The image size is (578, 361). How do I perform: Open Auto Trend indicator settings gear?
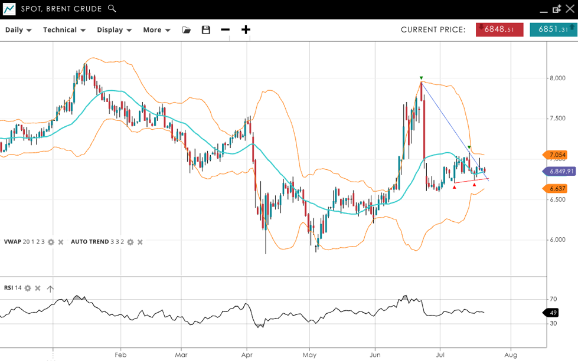pos(130,242)
